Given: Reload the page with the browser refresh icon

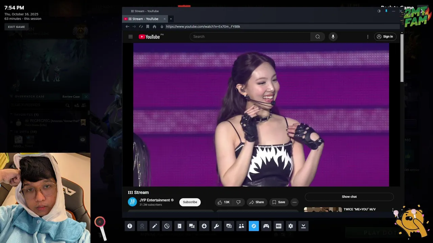Looking at the screenshot, I should (141, 26).
